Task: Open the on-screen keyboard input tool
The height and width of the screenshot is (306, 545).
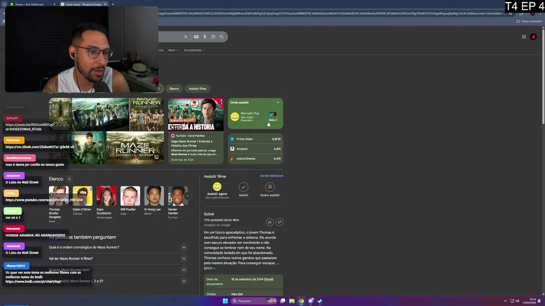Action: click(196, 37)
